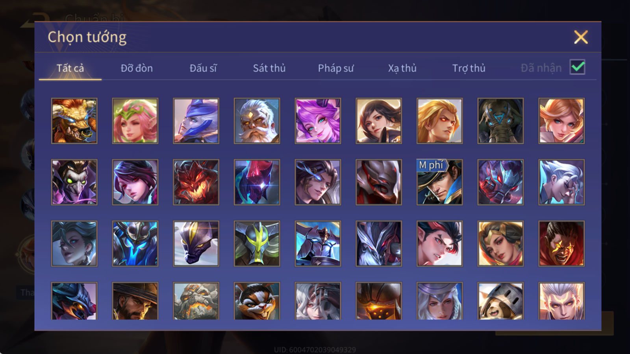The width and height of the screenshot is (630, 354).
Task: Switch to the Xạ thủ tab
Action: 402,68
